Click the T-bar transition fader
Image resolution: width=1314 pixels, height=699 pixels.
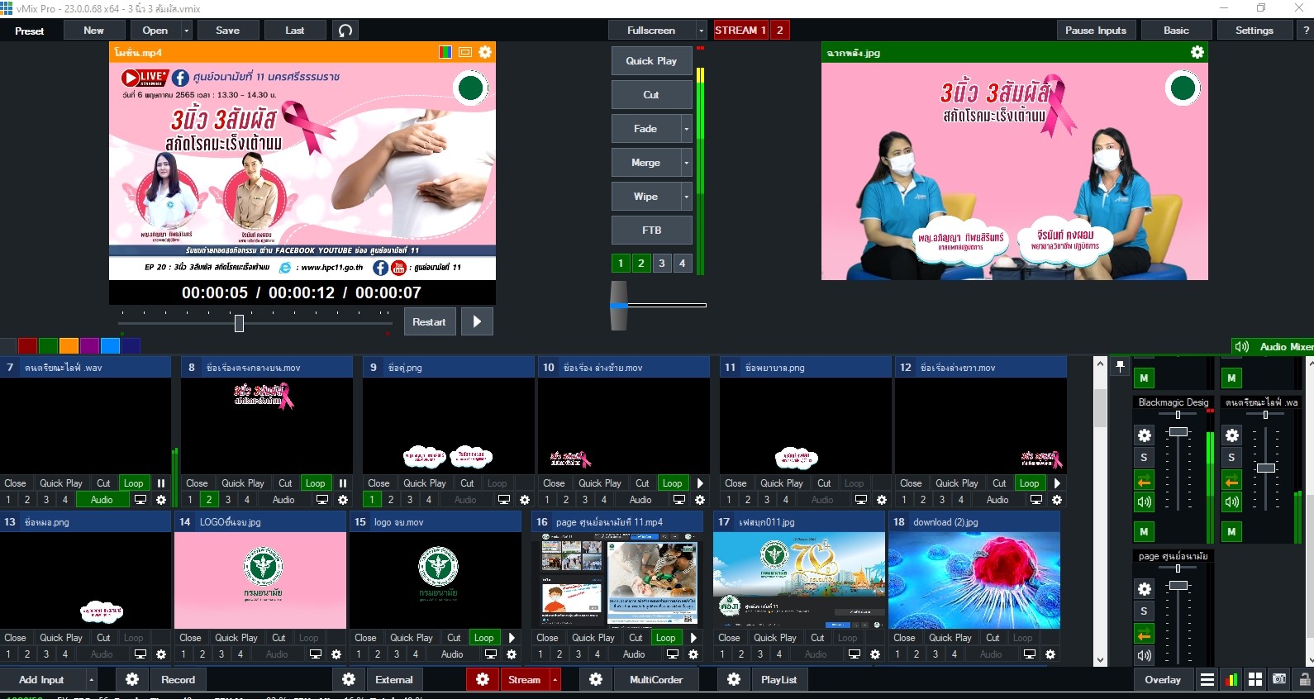(x=619, y=305)
